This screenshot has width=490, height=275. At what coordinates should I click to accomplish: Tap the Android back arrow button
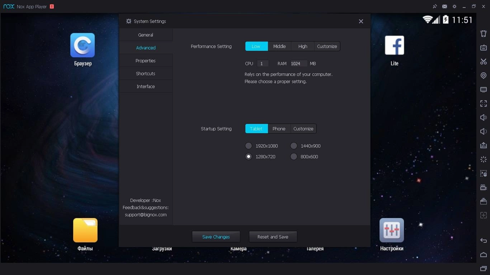(x=484, y=241)
